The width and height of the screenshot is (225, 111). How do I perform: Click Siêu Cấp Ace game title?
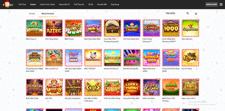[187, 39]
